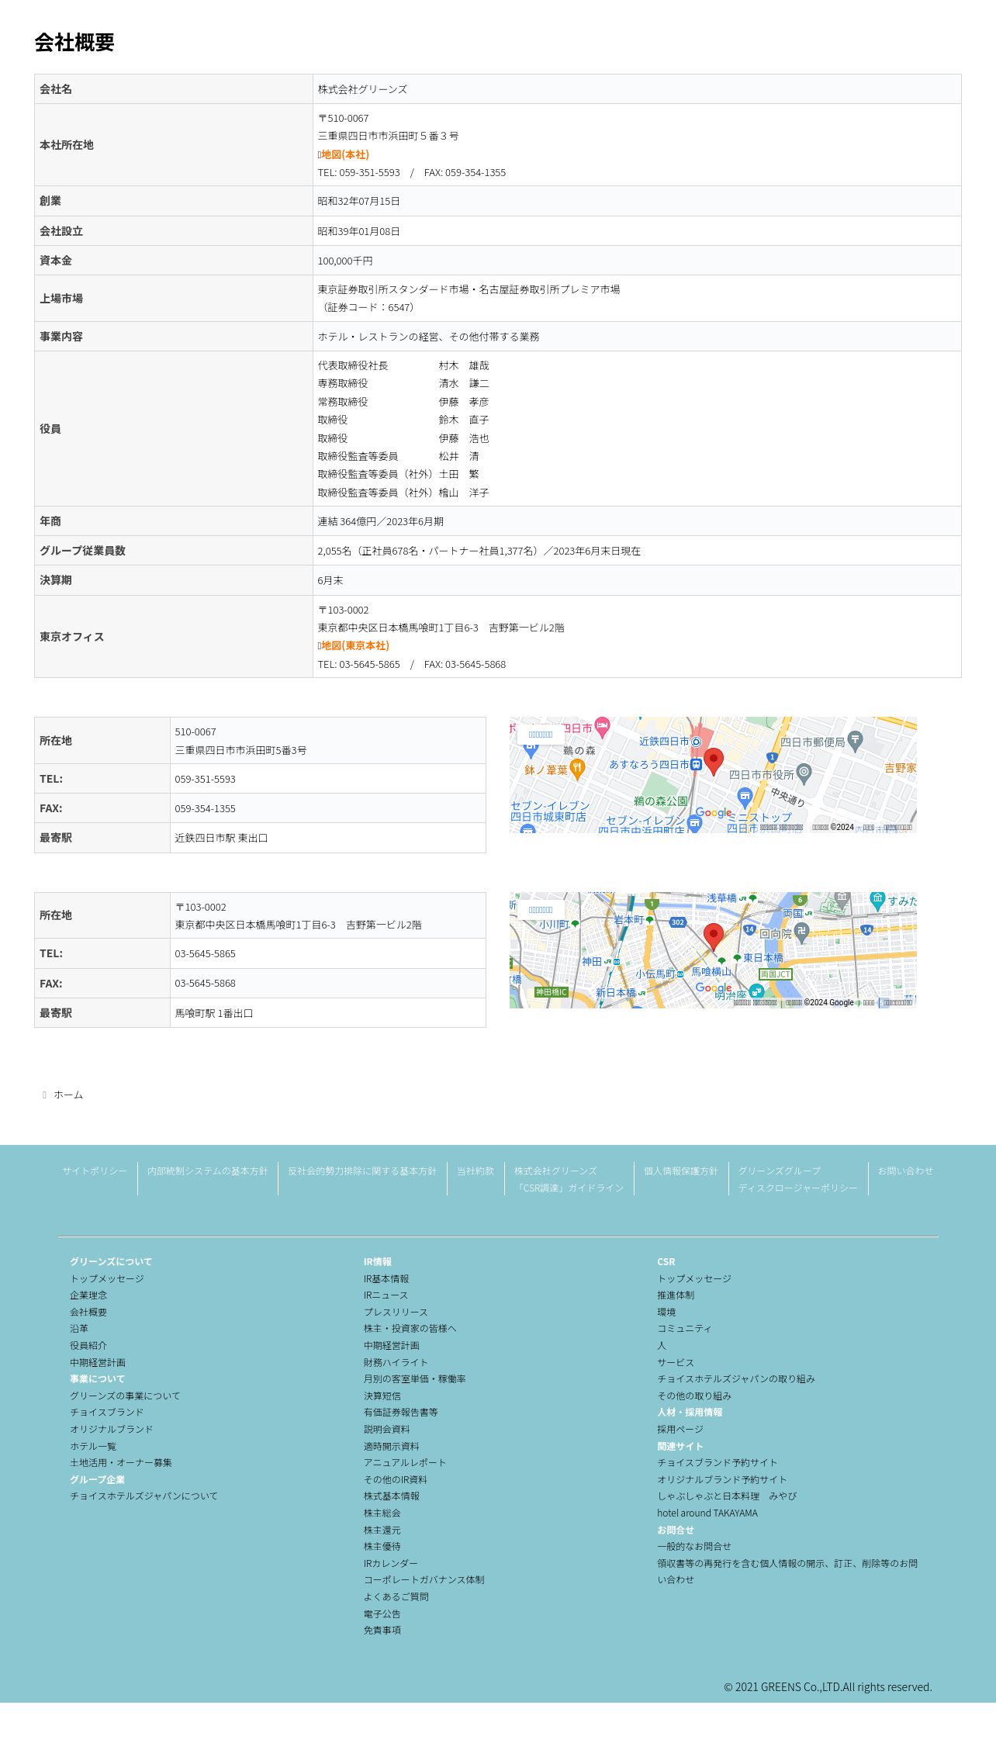Open 決算短信 footer link

coord(382,1396)
